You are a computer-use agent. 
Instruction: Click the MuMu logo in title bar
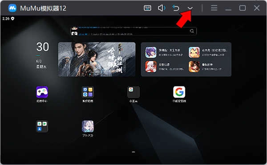(x=12, y=8)
